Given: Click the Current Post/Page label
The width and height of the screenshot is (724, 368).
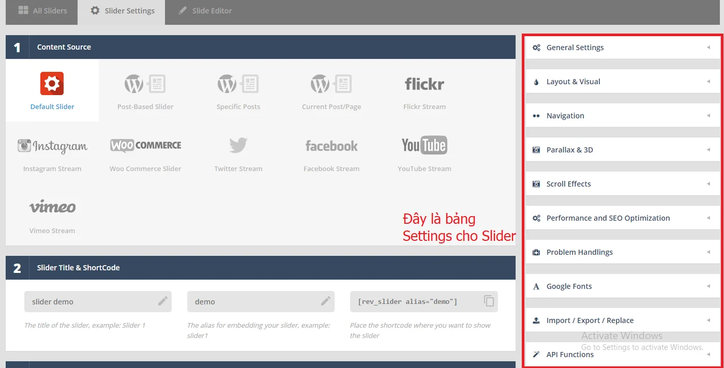Looking at the screenshot, I should tap(331, 106).
